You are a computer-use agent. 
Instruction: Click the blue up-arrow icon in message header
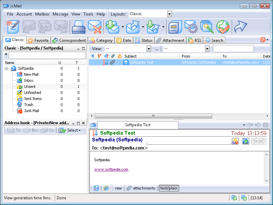coord(246,141)
